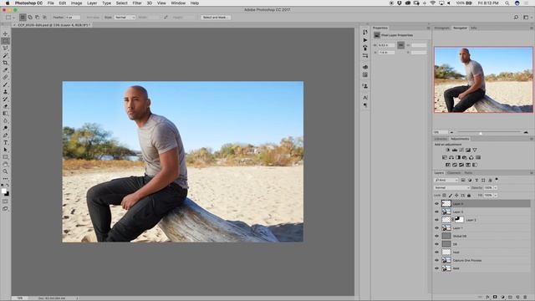Click Navigator zoom in button
Screen dimensions: 535x301
[x=526, y=132]
